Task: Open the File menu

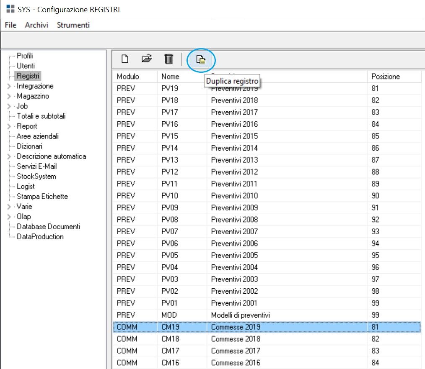Action: [10, 25]
